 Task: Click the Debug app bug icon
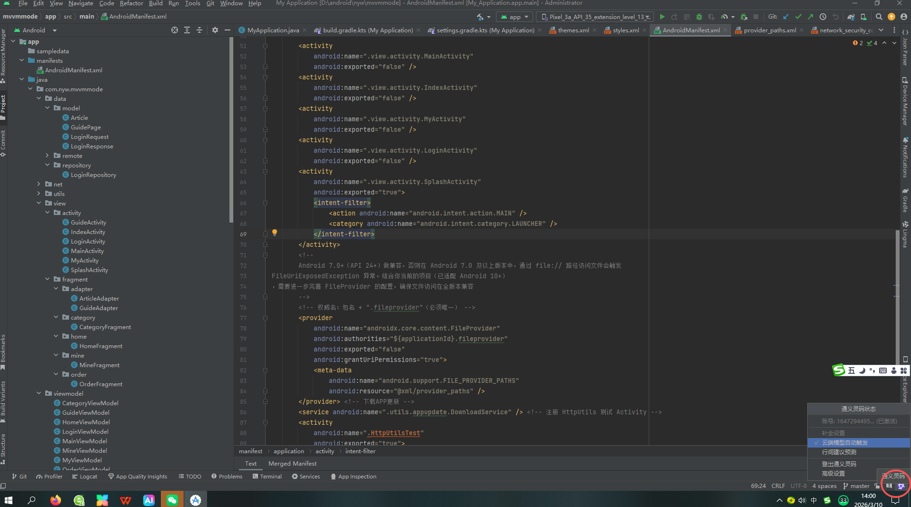pyautogui.click(x=699, y=17)
